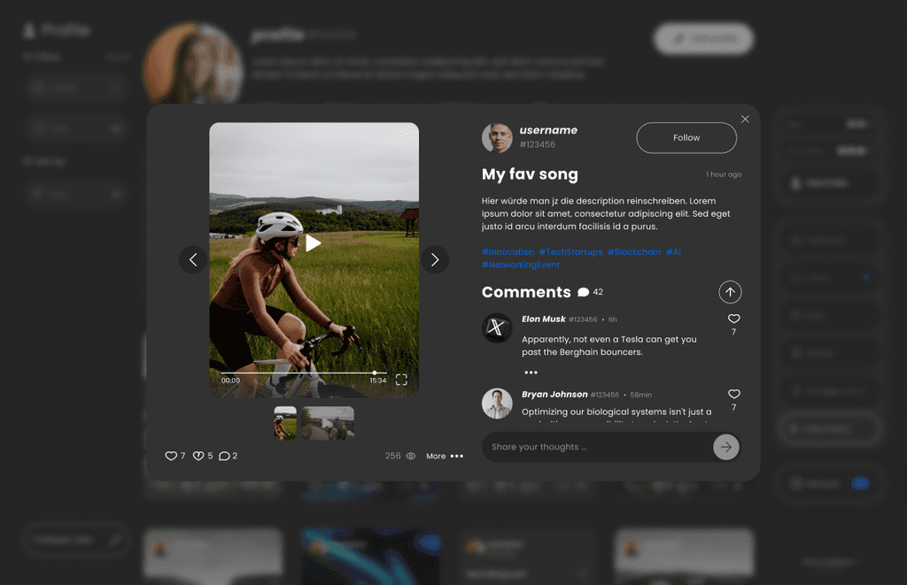
Task: Click the broken heart dislike icon
Action: [198, 456]
